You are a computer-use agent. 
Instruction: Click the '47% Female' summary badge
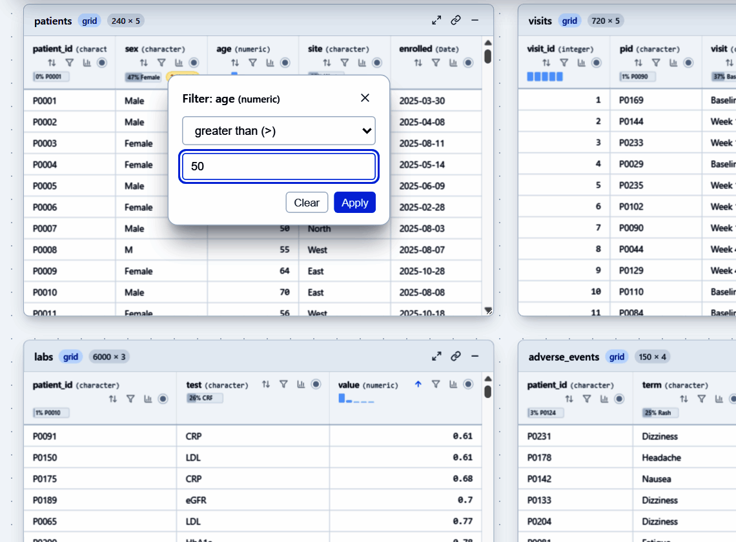pos(143,77)
